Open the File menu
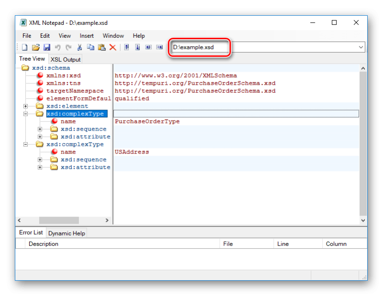Image resolution: width=383 pixels, height=296 pixels. (27, 36)
